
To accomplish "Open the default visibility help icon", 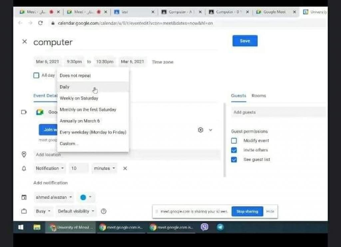I will 104,211.
